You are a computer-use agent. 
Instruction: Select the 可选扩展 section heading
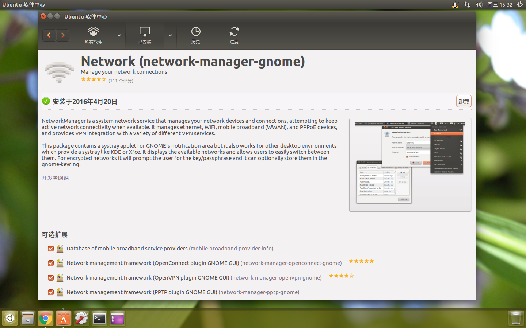coord(55,235)
